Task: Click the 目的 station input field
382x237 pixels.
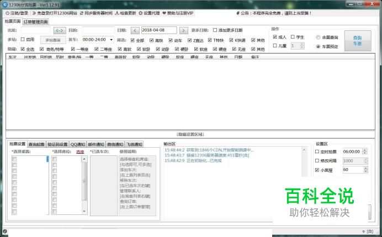Action: click(98, 30)
